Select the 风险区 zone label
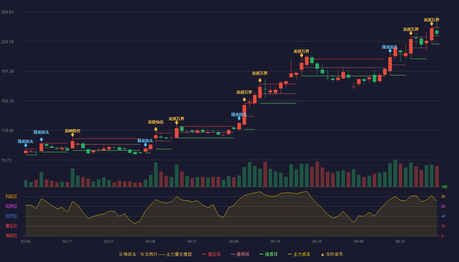This screenshot has width=459, height=262. pyautogui.click(x=11, y=196)
